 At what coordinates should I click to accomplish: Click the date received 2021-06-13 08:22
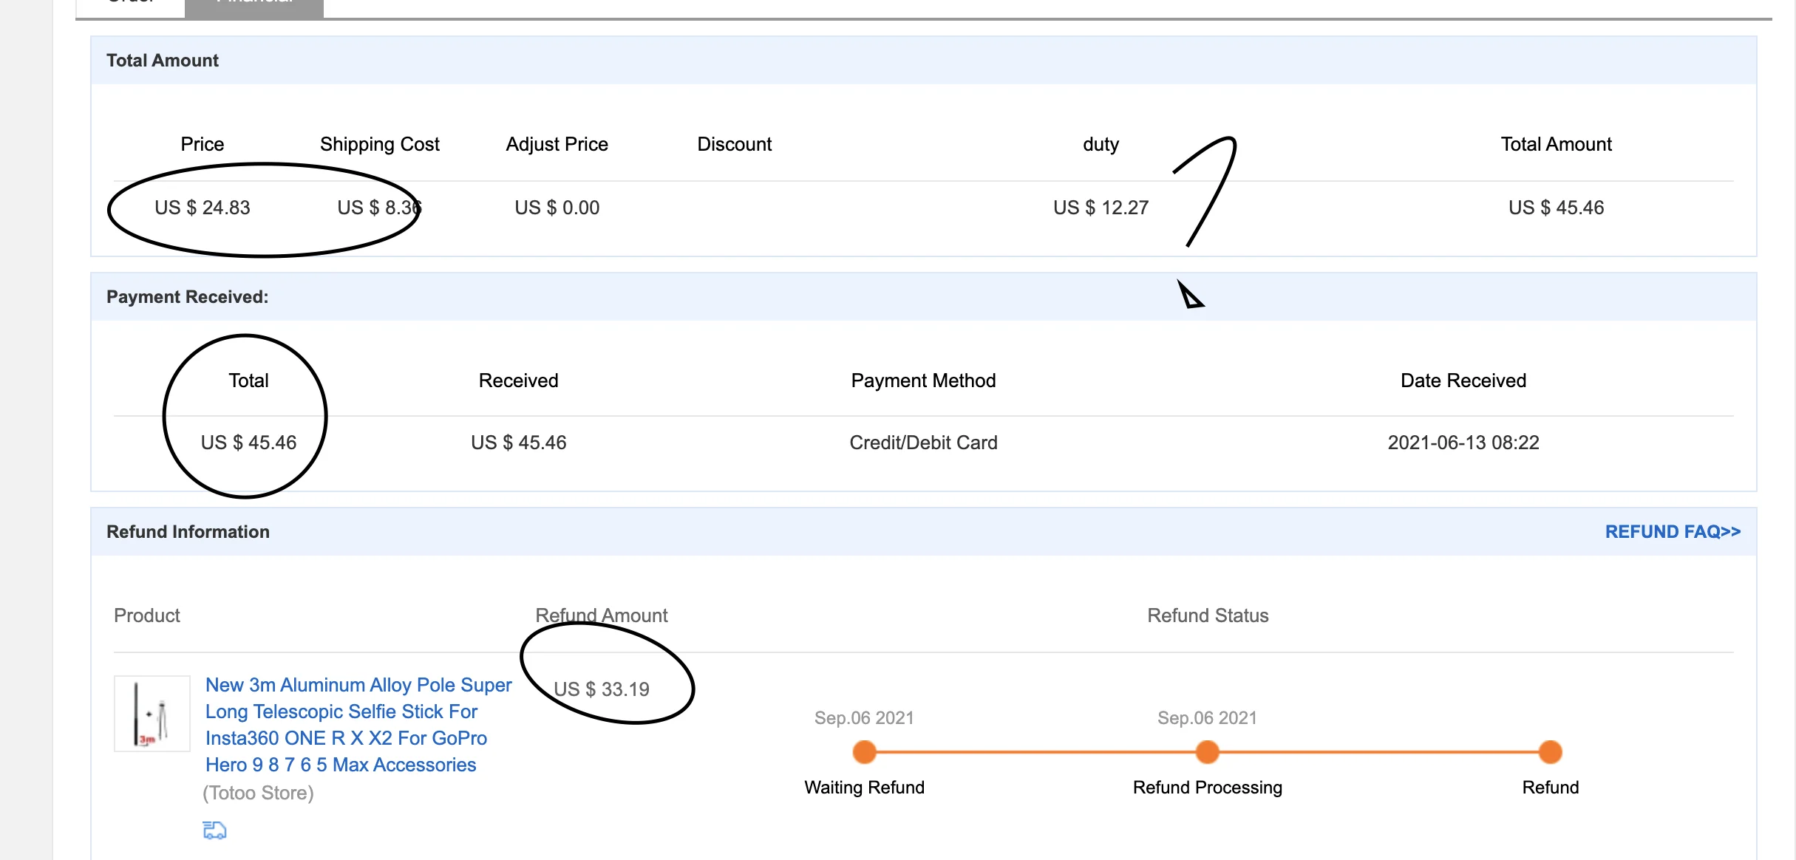(x=1463, y=443)
